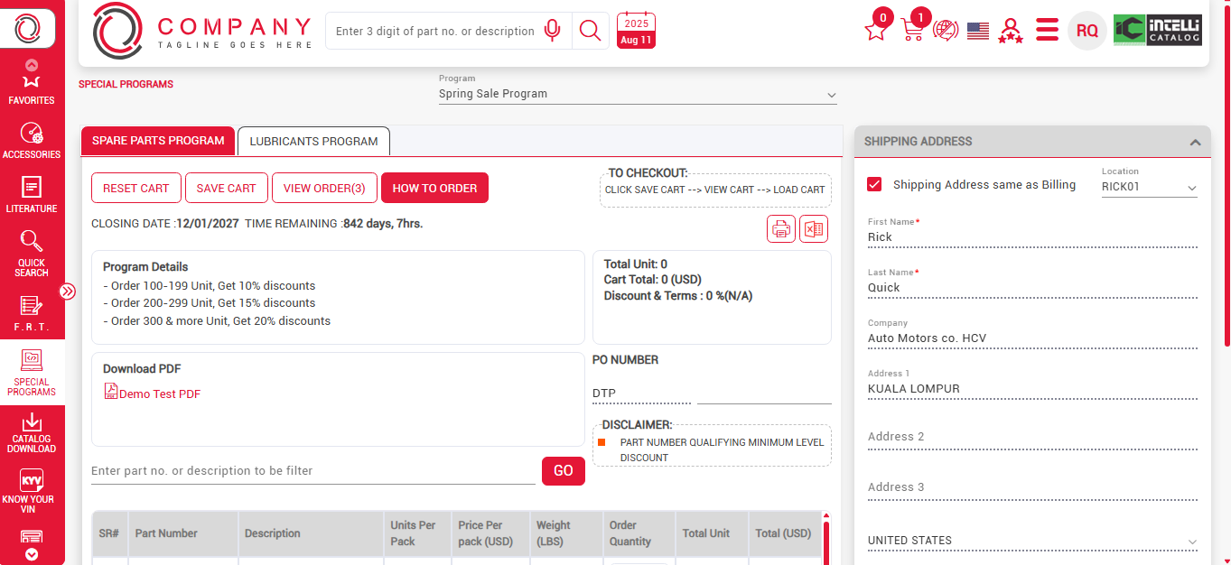The image size is (1231, 565).
Task: Open the Demo Test PDF link
Action: coord(160,394)
